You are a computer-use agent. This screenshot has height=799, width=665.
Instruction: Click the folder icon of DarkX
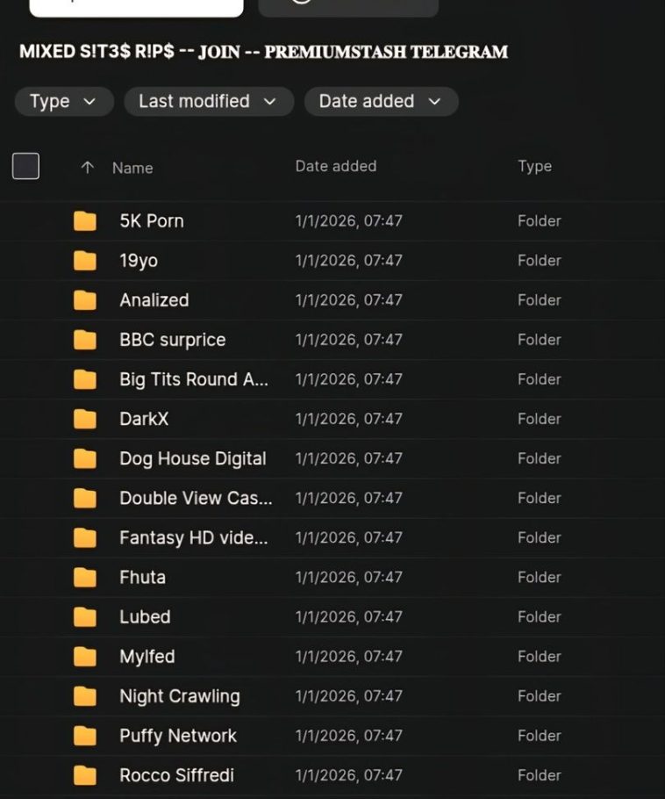[85, 419]
